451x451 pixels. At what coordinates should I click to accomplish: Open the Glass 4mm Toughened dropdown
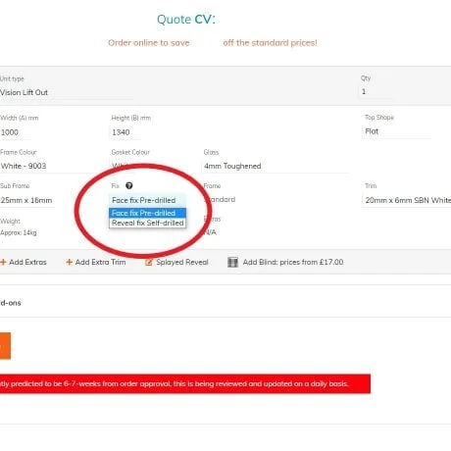pyautogui.click(x=276, y=166)
